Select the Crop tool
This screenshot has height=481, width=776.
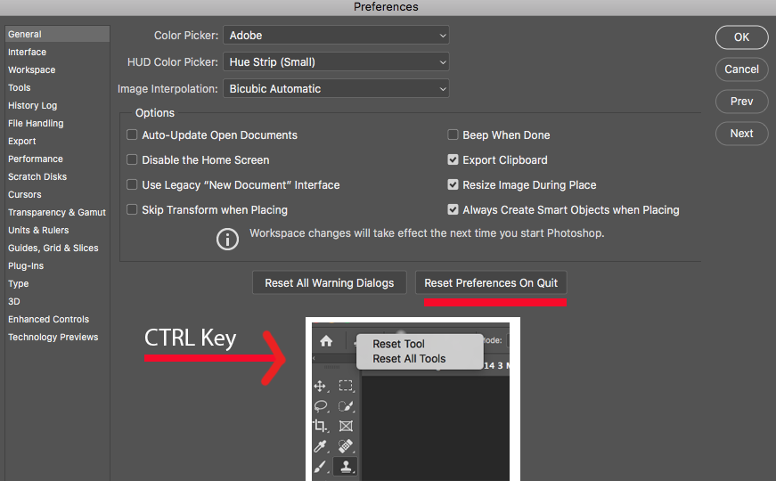[x=321, y=426]
